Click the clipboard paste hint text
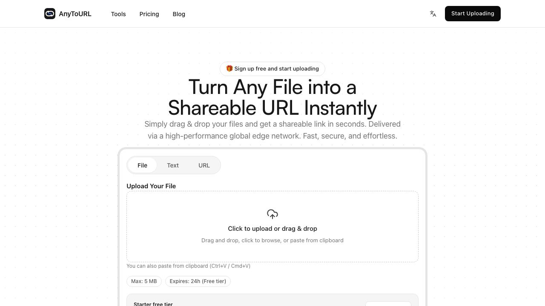The width and height of the screenshot is (545, 306). 188,266
